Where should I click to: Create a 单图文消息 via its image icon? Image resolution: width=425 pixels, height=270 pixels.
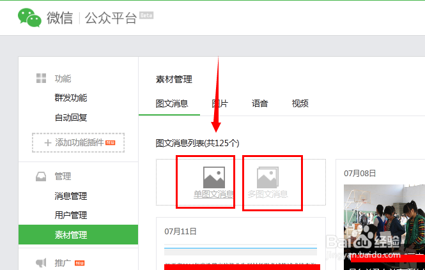tap(214, 177)
